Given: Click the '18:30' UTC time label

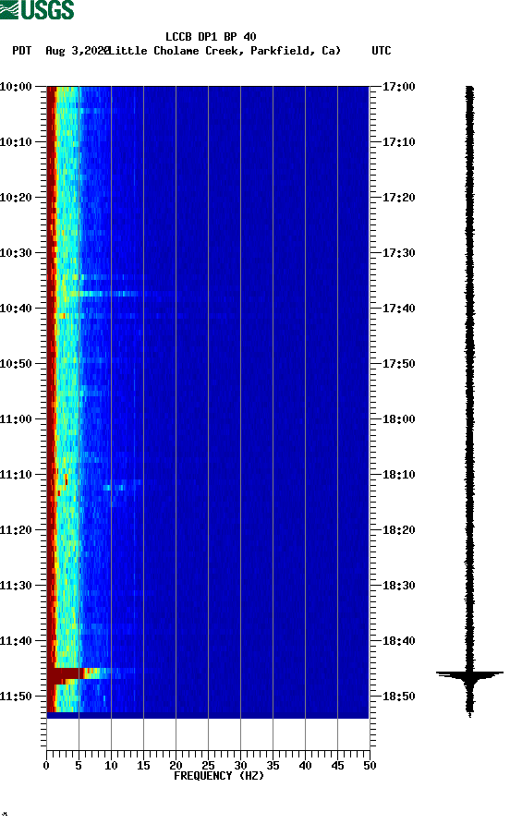Looking at the screenshot, I should 399,586.
